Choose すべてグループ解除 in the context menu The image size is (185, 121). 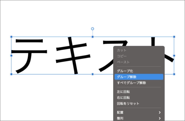[131, 83]
